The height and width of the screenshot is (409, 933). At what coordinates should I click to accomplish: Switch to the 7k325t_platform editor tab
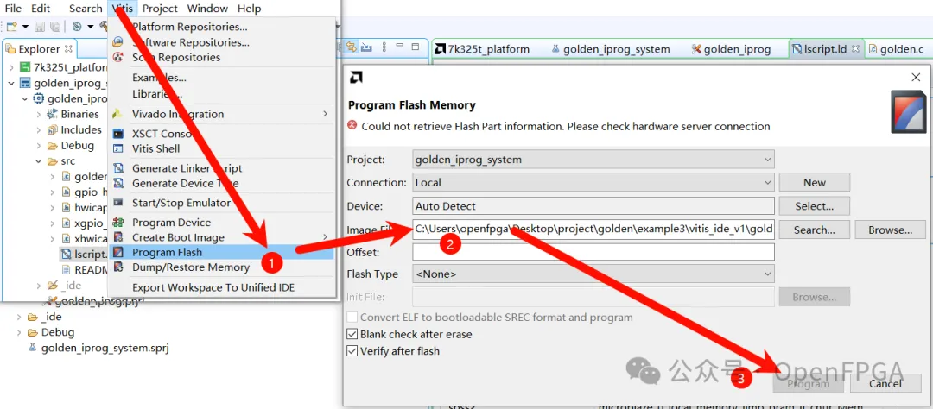483,49
